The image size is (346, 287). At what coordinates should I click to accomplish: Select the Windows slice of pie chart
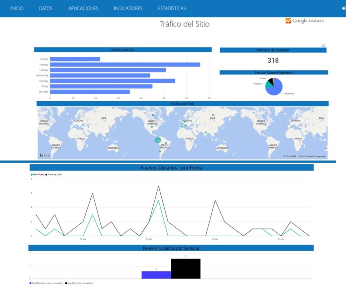(276, 89)
